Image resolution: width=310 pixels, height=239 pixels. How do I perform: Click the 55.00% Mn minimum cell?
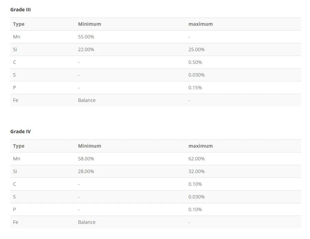click(86, 37)
